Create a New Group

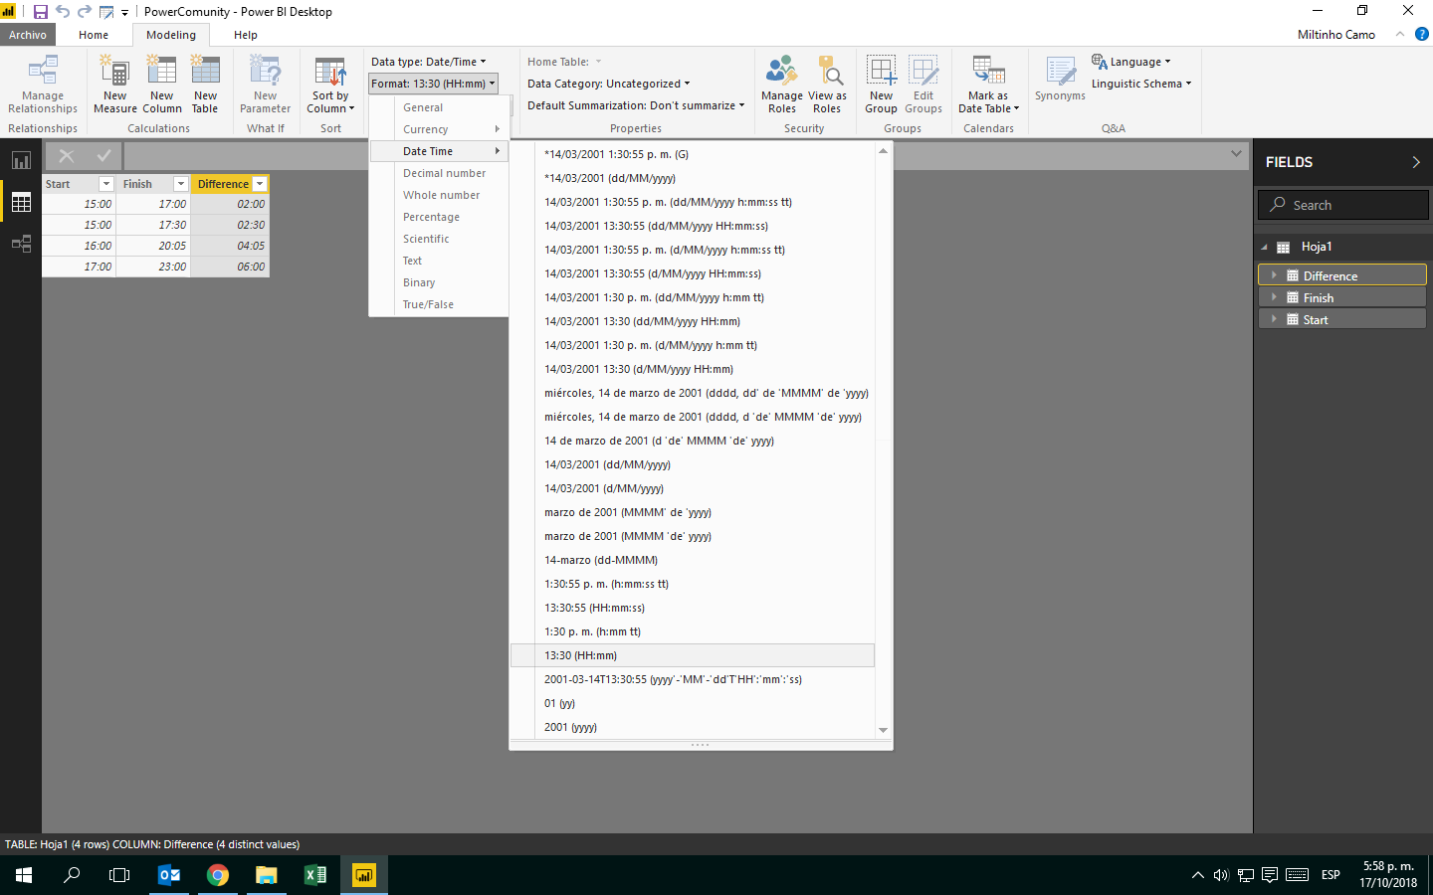(882, 85)
